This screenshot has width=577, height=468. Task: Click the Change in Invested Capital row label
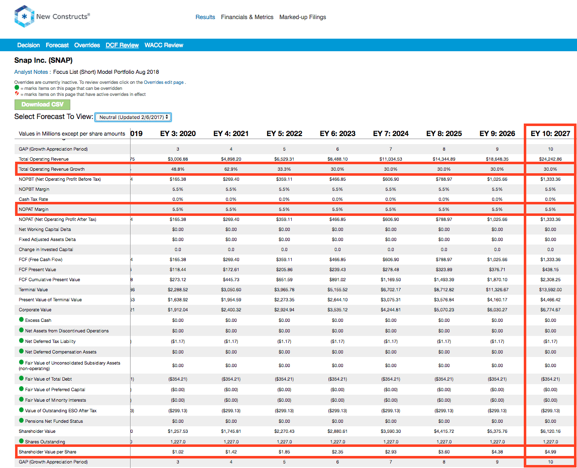tap(46, 250)
